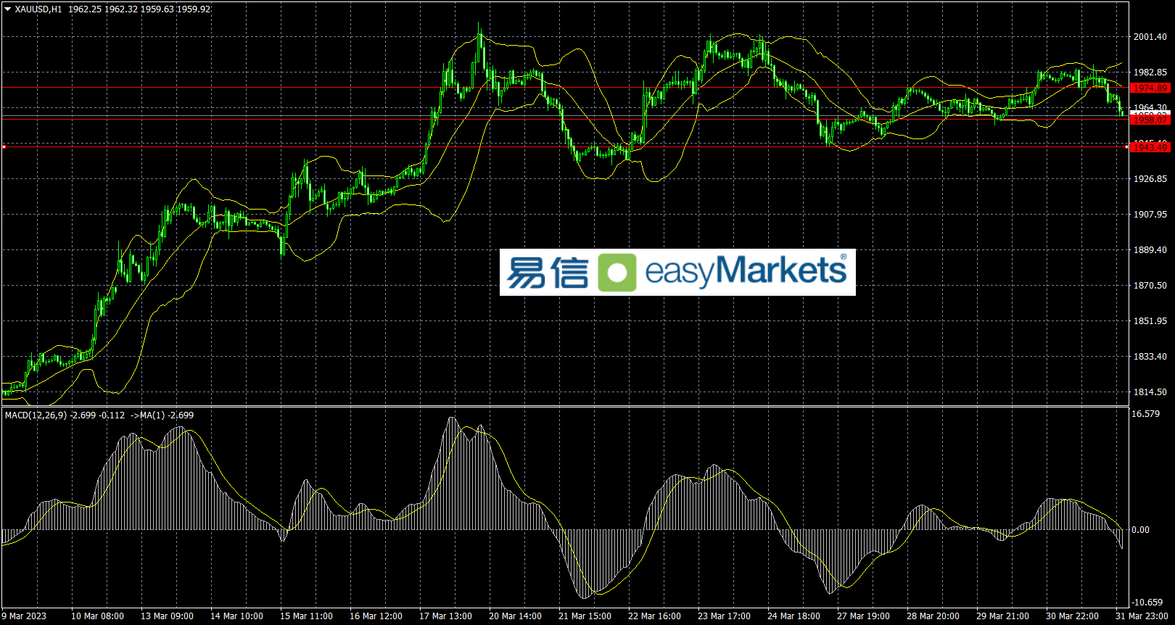Click the 27 Mar 19:00 time label
Image resolution: width=1175 pixels, height=625 pixels.
pos(863,616)
